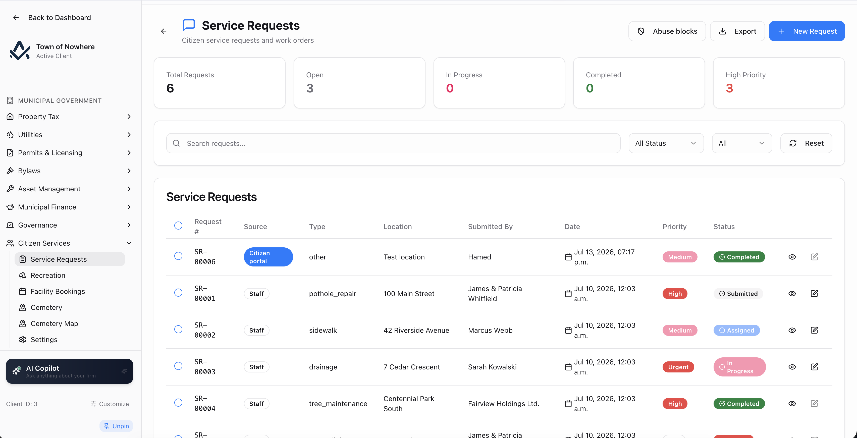857x438 pixels.
Task: Expand the Property Tax section chevron
Action: (x=129, y=116)
